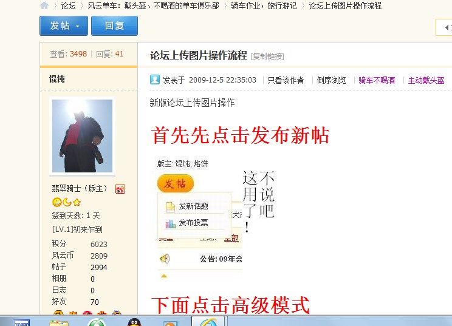Viewport: 452px width, 326px height.
Task: Click the 论坛上传图片操作流程 breadcrumb link
Action: pos(345,5)
